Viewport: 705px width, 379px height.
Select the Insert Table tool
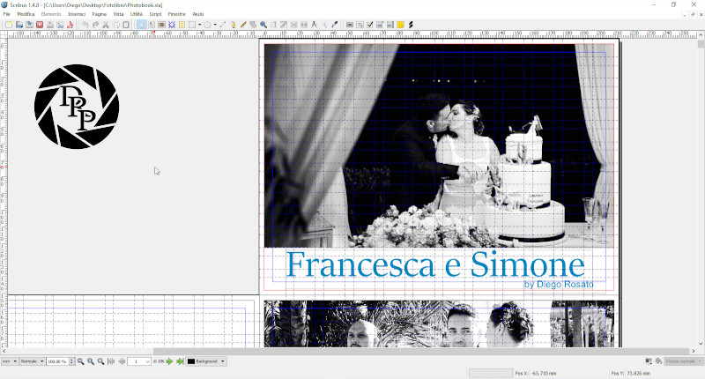click(x=182, y=25)
